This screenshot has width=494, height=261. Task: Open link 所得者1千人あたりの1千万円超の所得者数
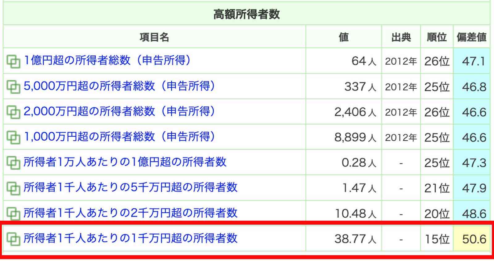[131, 238]
